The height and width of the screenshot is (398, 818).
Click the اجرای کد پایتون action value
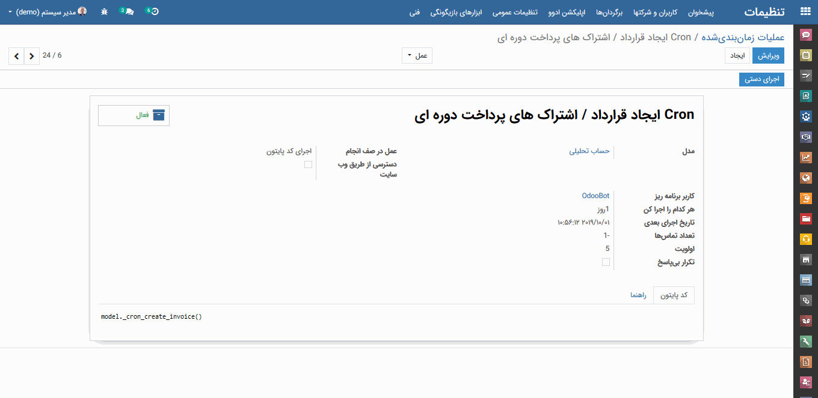289,151
